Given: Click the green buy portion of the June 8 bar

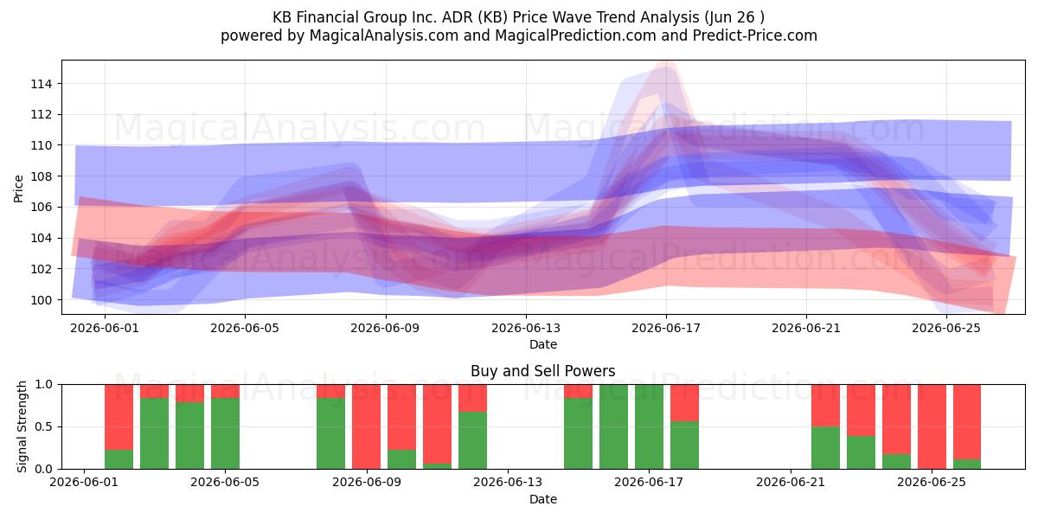Looking at the screenshot, I should 331,433.
